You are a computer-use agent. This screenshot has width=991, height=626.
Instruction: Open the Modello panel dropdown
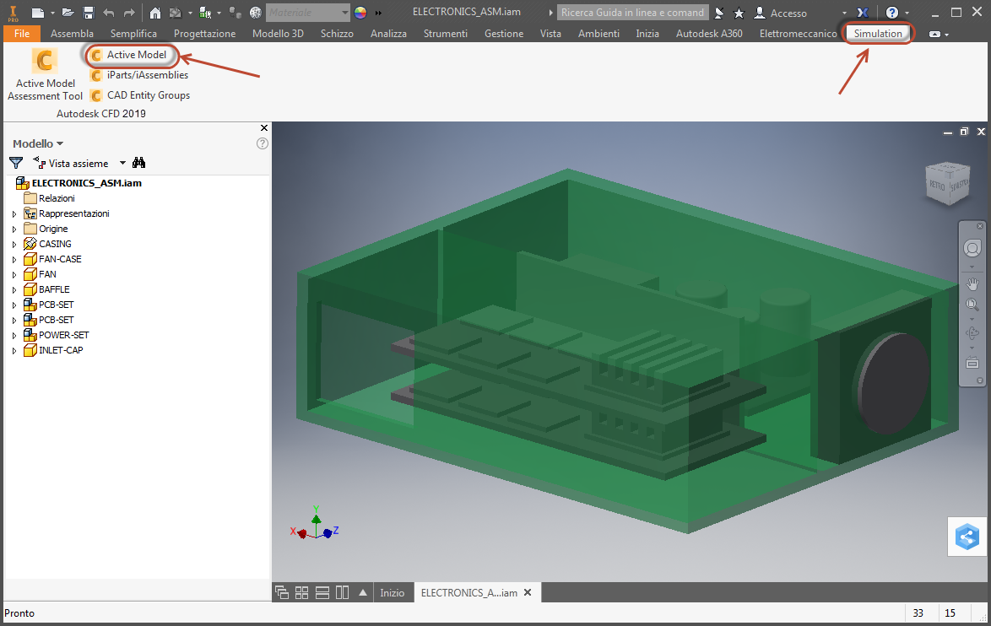38,143
